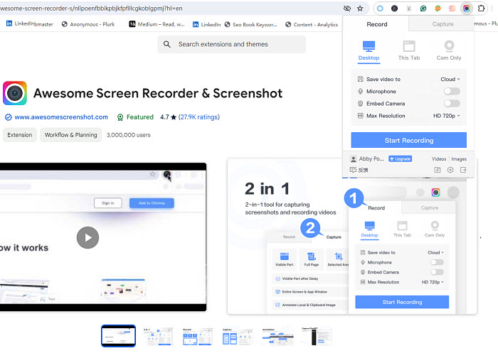This screenshot has width=498, height=358.
Task: Click the Start Recording button in popup
Action: click(409, 140)
